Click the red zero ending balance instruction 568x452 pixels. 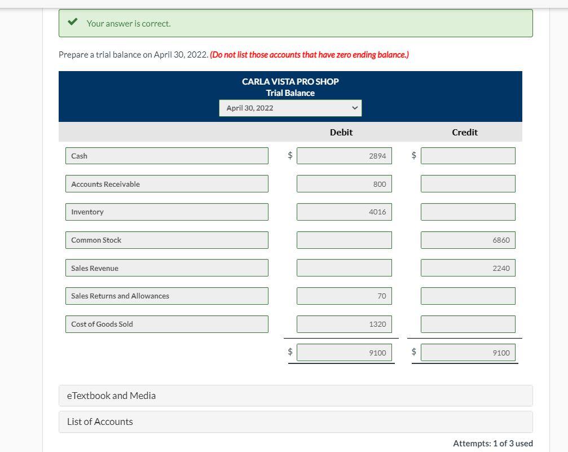(309, 55)
